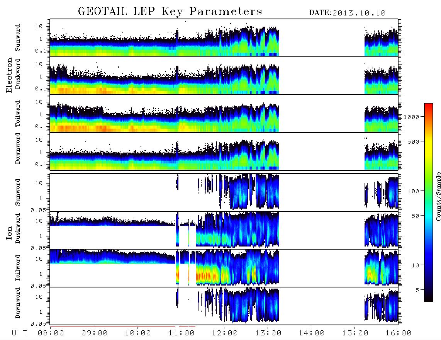Screen dimensions: 441x340
Task: Click the 5 colorbar tick label
Action: [417, 290]
